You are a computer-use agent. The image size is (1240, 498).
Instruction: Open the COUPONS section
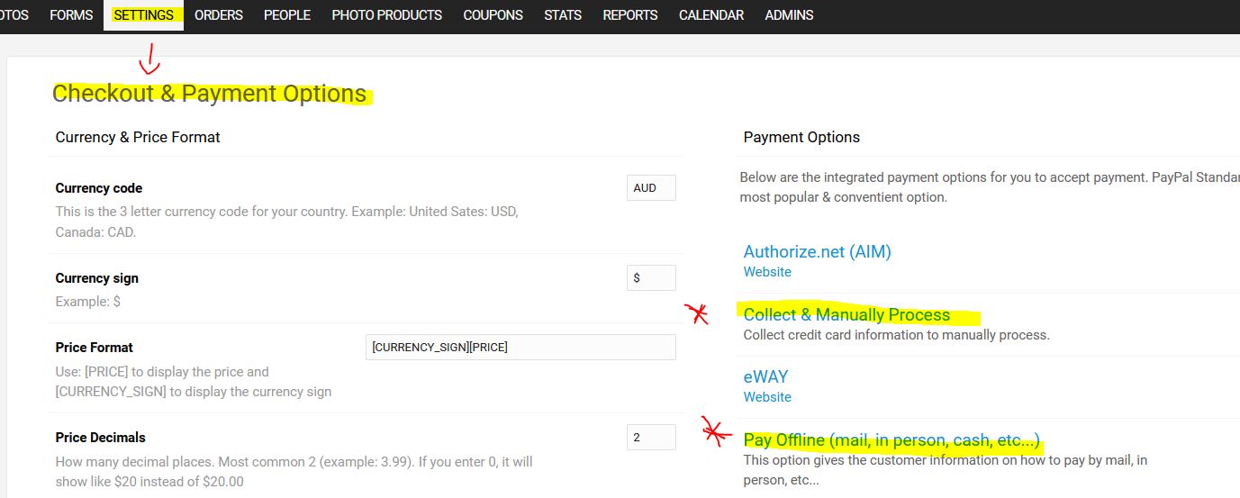pyautogui.click(x=493, y=15)
